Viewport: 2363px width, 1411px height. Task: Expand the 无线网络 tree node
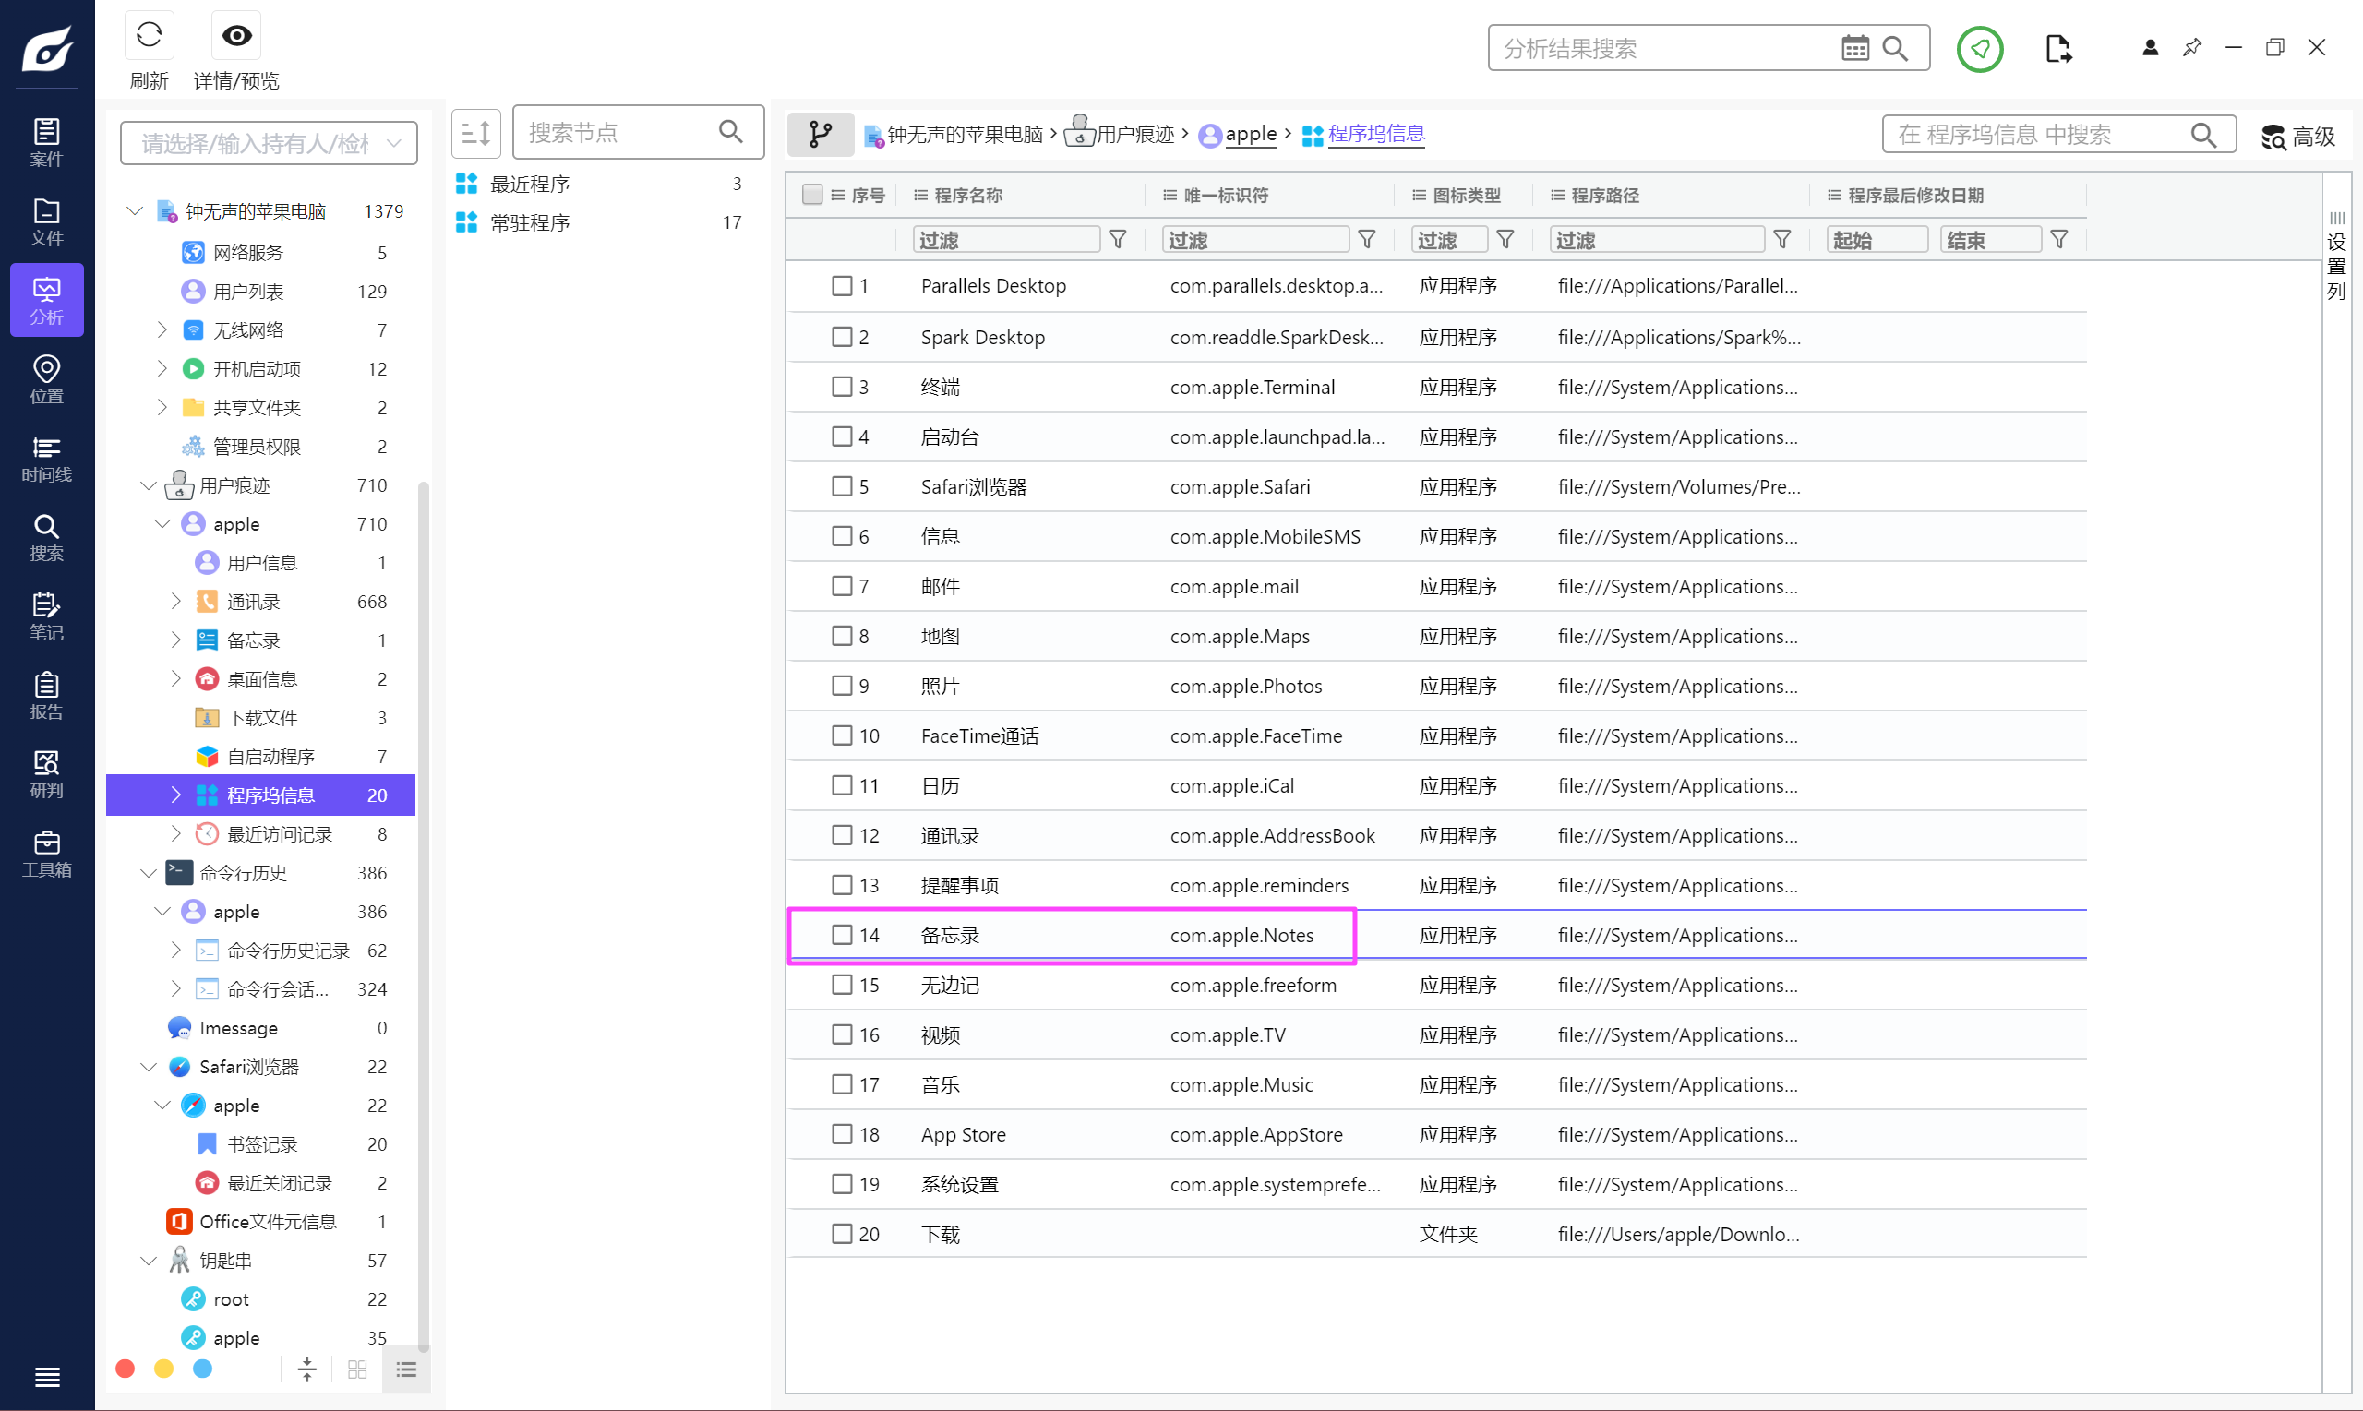point(162,330)
